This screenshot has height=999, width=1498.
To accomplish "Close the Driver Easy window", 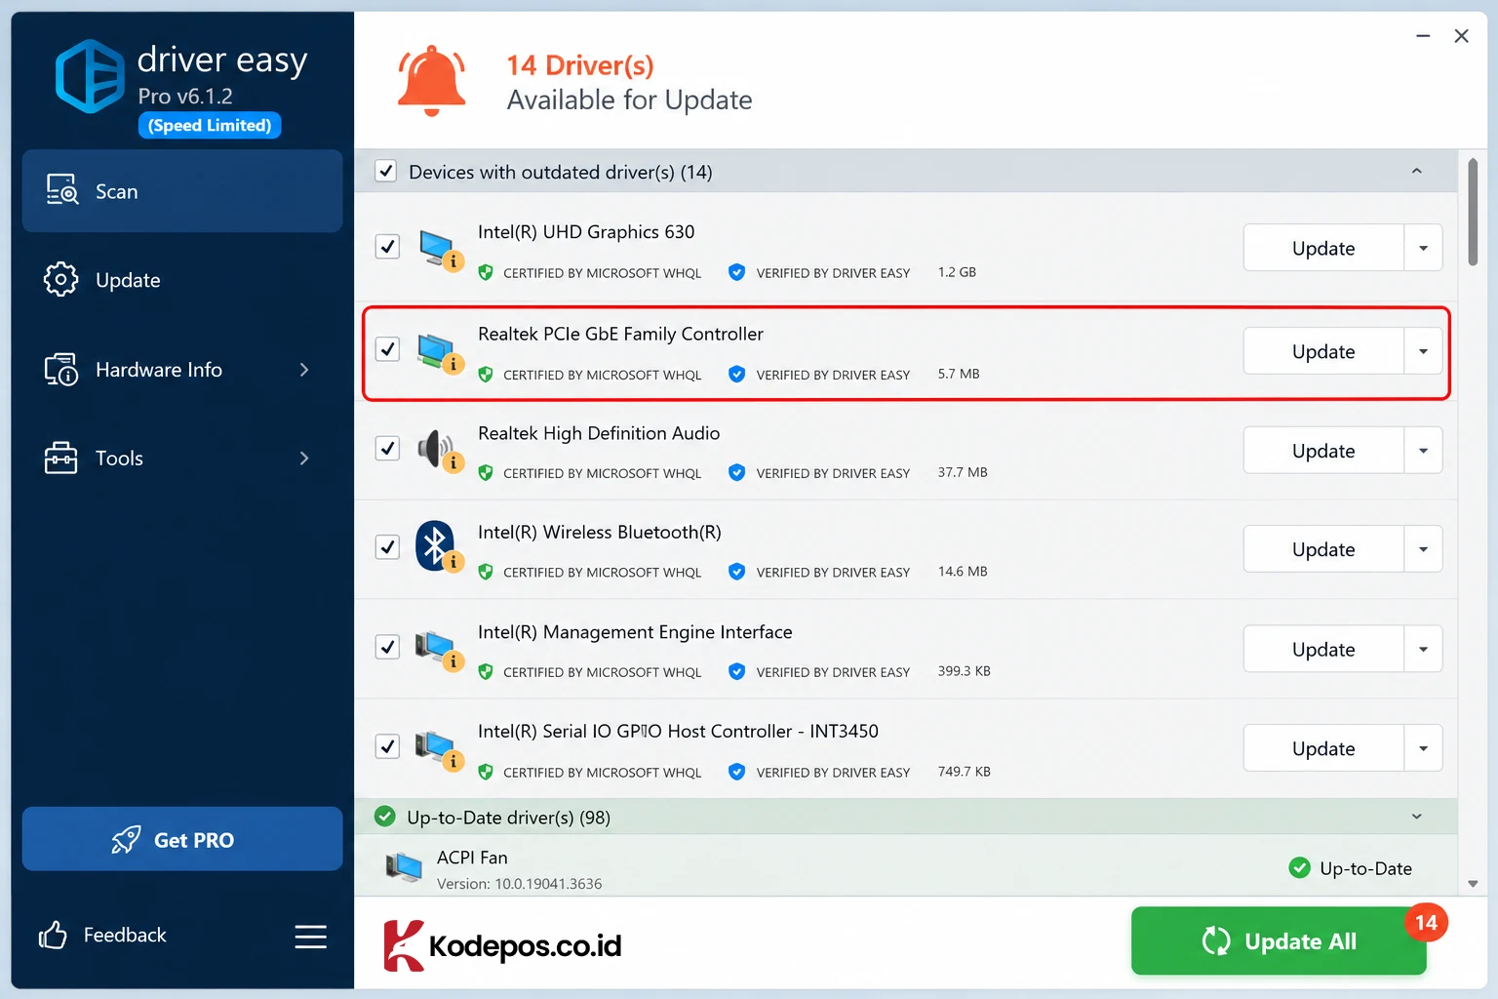I will pyautogui.click(x=1461, y=36).
